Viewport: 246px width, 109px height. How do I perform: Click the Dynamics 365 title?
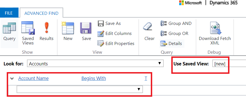(x=224, y=3)
